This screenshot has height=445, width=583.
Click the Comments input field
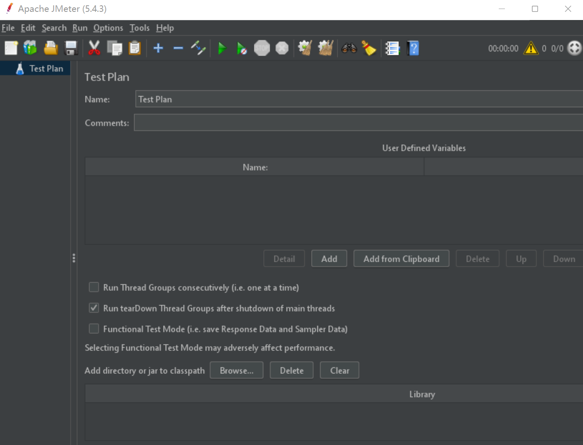359,123
